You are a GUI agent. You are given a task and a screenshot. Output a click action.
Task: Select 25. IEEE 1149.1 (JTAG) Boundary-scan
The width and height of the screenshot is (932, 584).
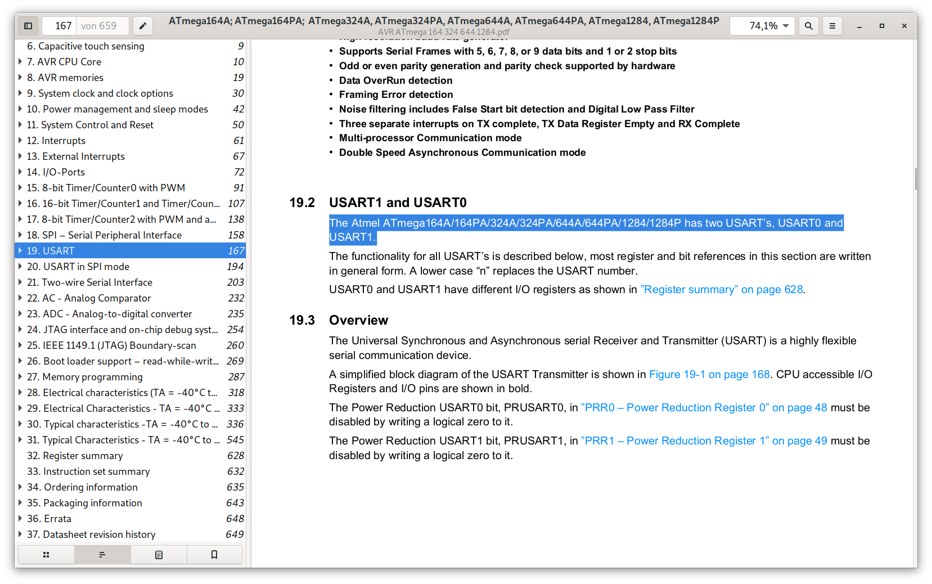tap(130, 345)
